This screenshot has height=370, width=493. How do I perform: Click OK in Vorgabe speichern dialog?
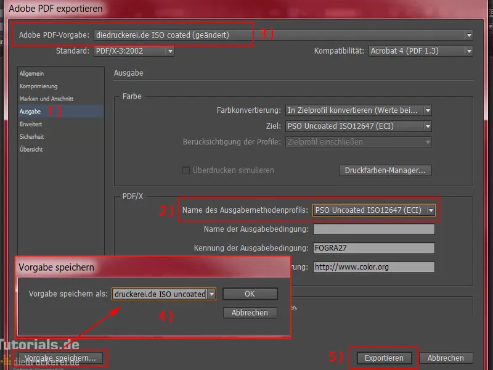(x=250, y=294)
